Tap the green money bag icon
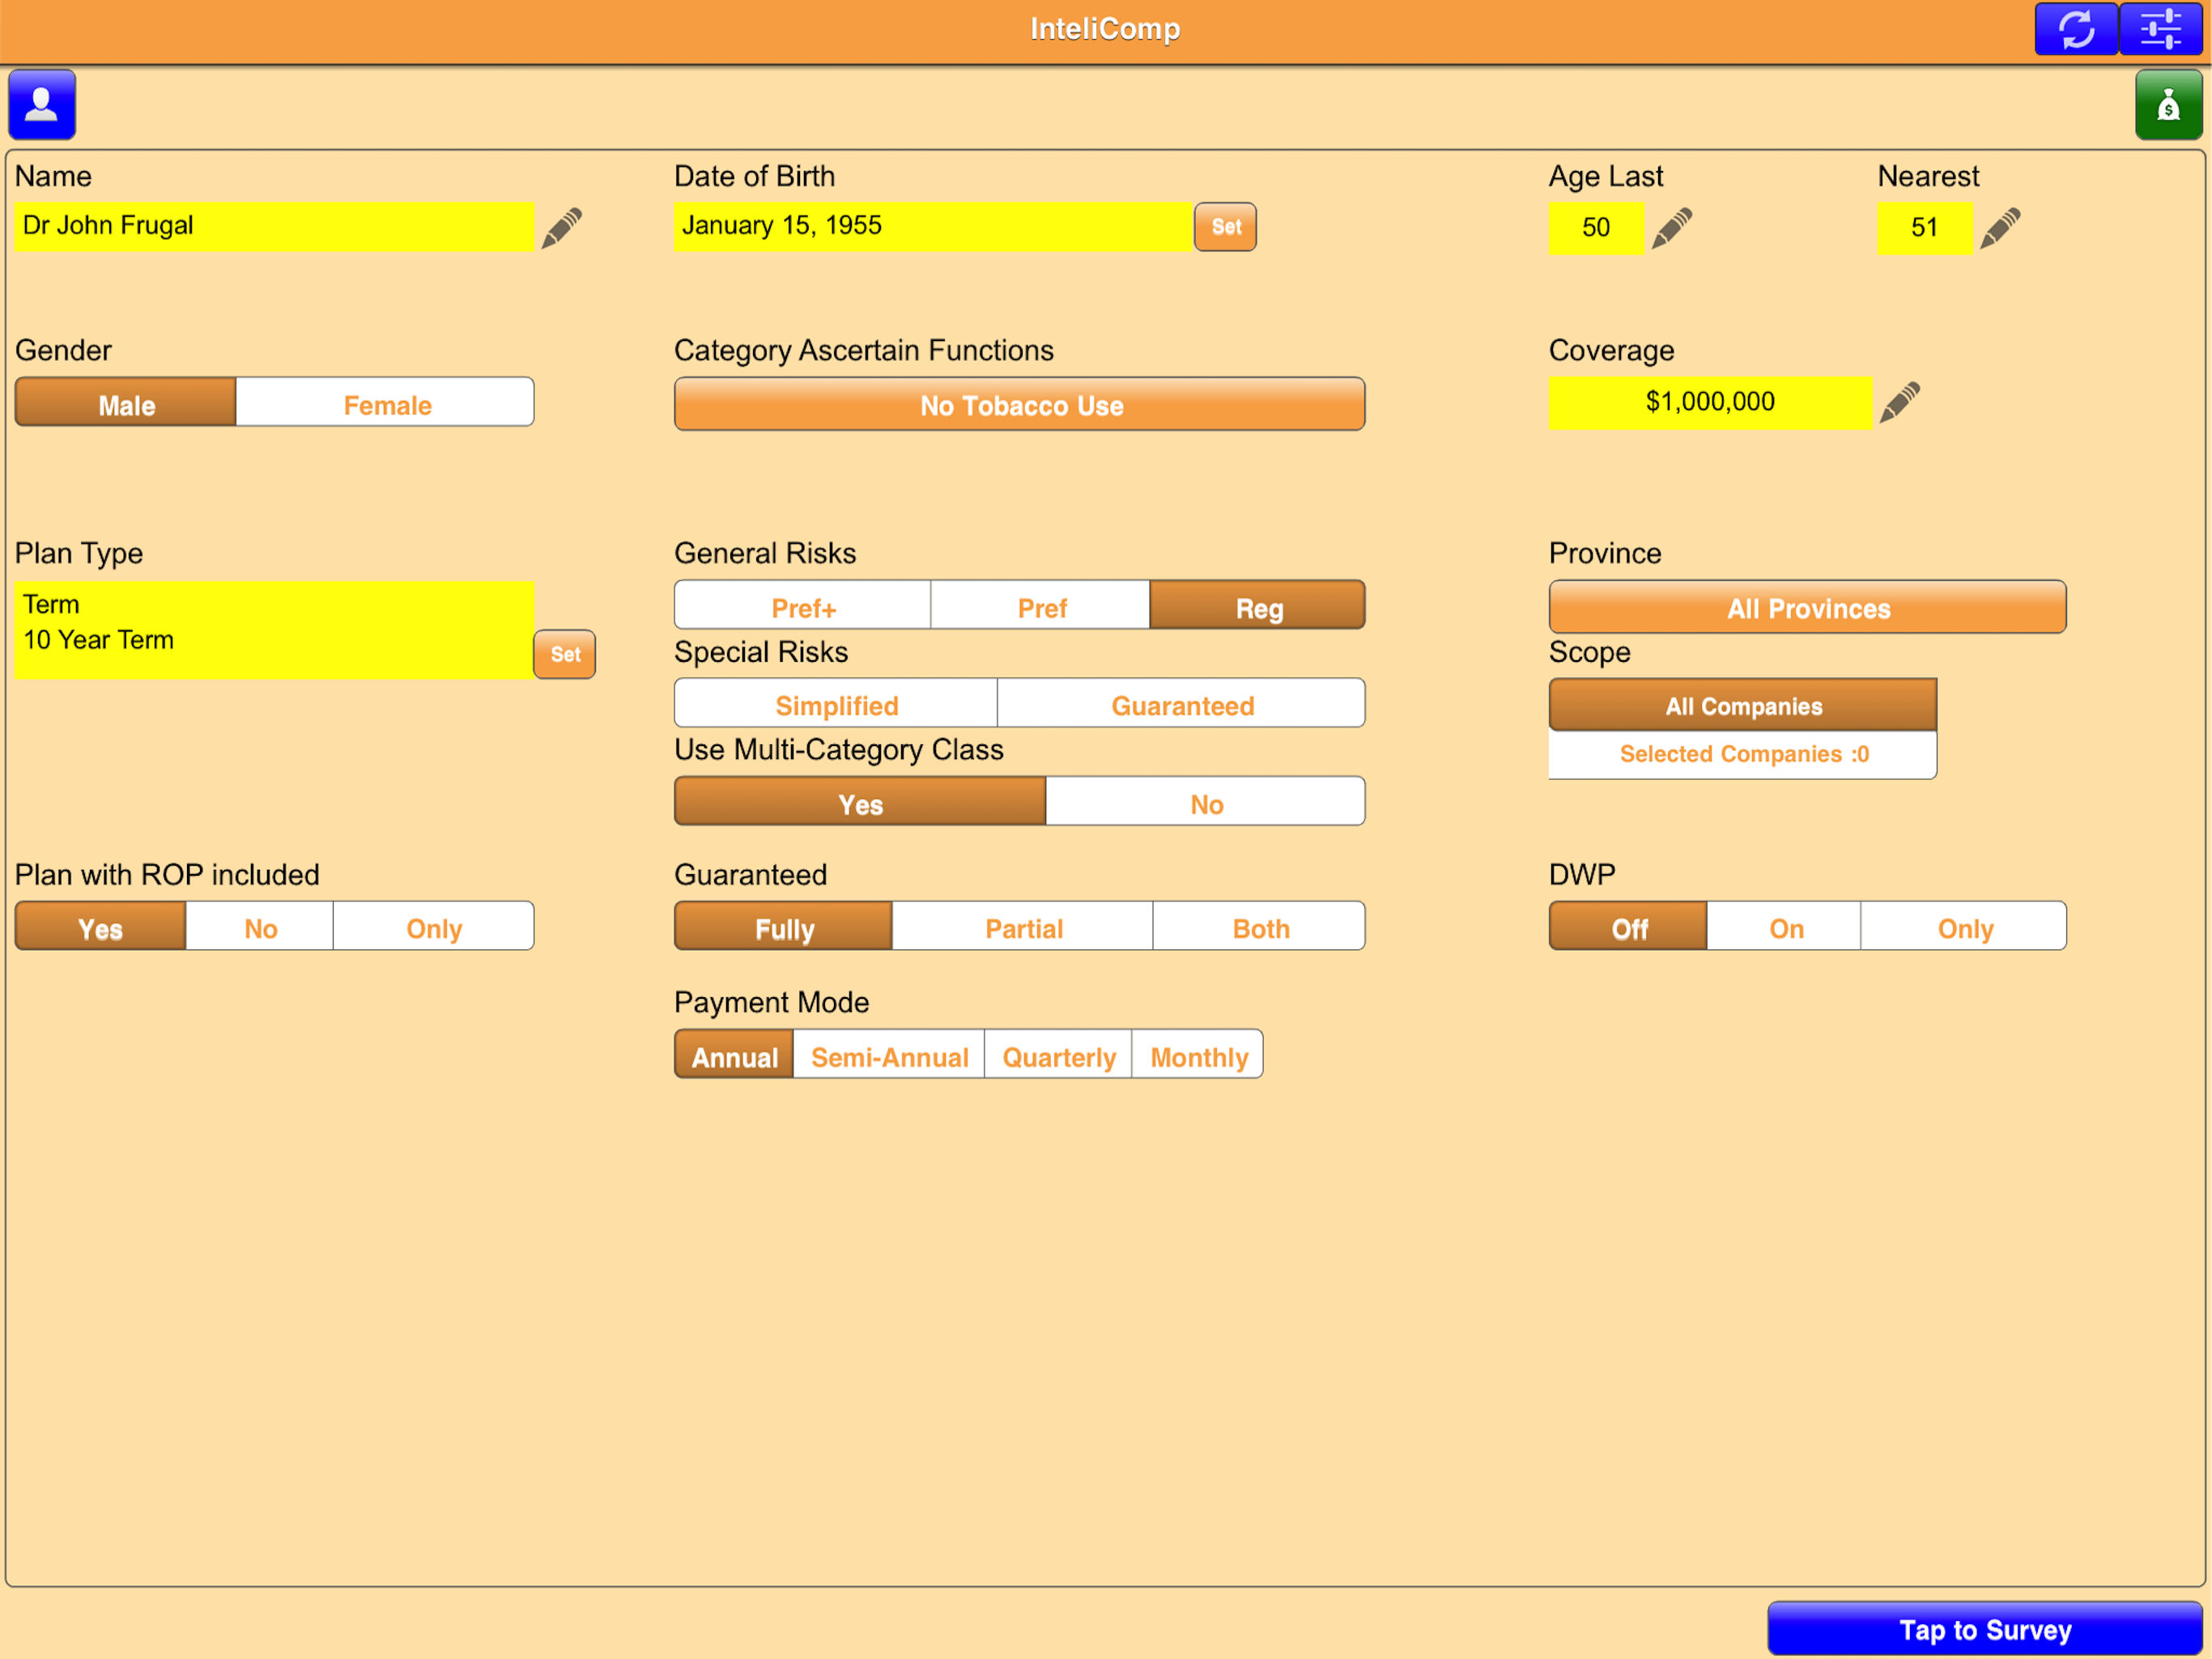 pos(2168,104)
